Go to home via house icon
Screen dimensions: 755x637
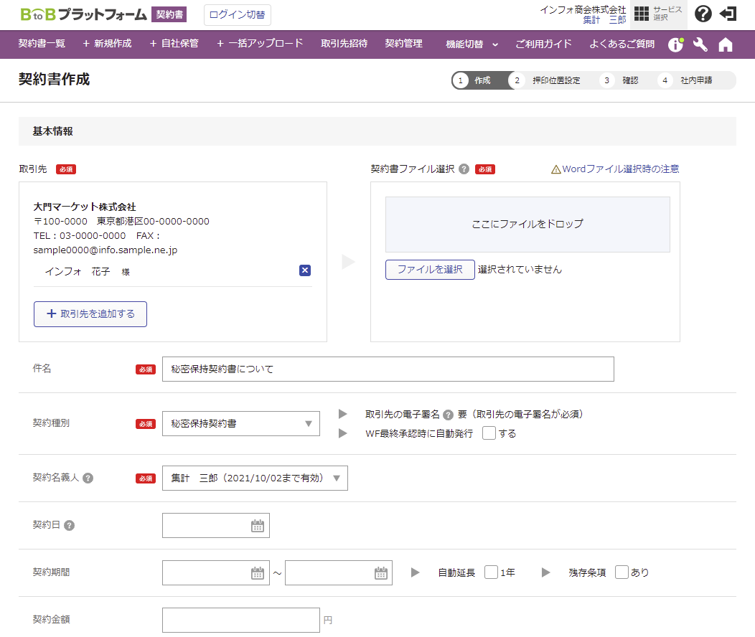[x=726, y=44]
